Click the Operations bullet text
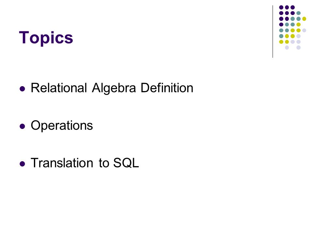The height and width of the screenshot is (235, 313). (62, 126)
